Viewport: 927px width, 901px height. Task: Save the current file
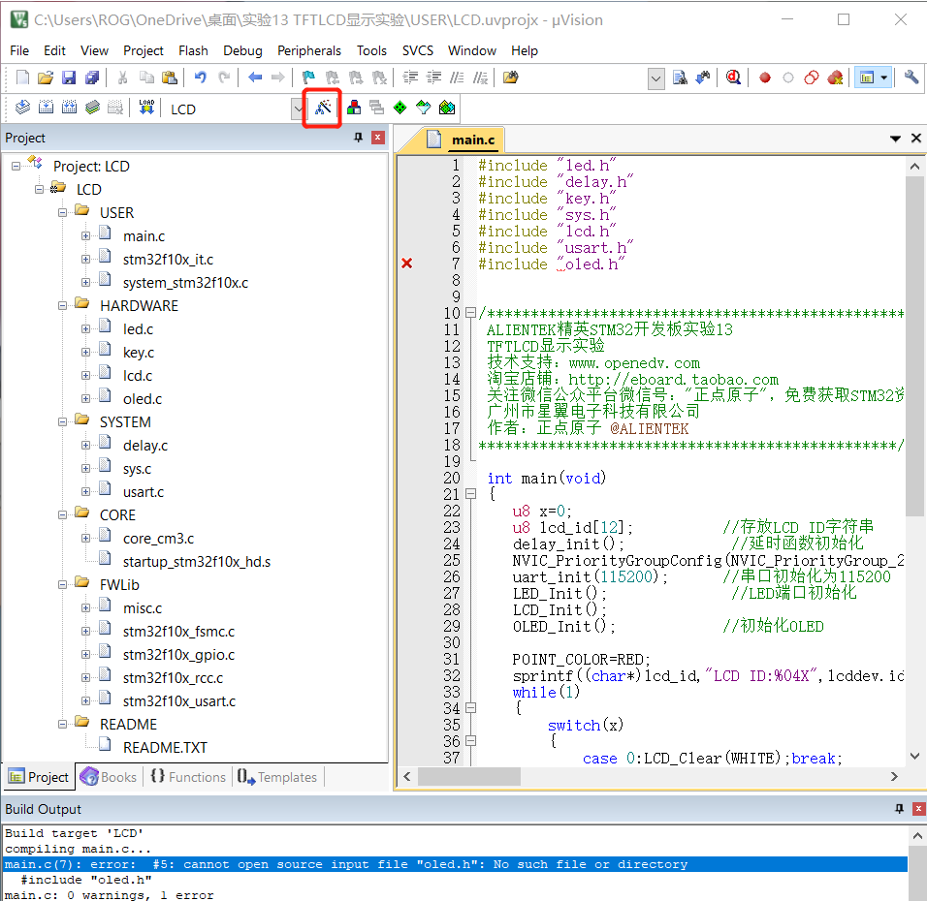(x=69, y=78)
